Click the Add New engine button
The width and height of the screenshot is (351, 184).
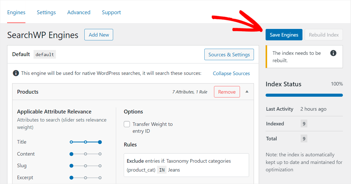(99, 35)
